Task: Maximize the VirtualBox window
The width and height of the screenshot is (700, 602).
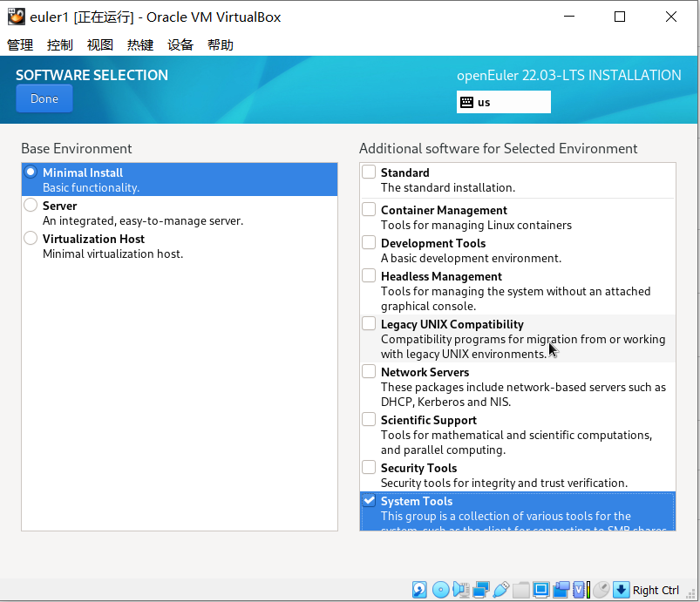Action: (620, 17)
